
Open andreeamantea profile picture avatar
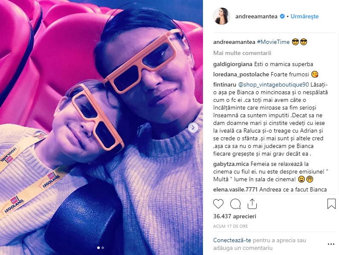[x=222, y=16]
